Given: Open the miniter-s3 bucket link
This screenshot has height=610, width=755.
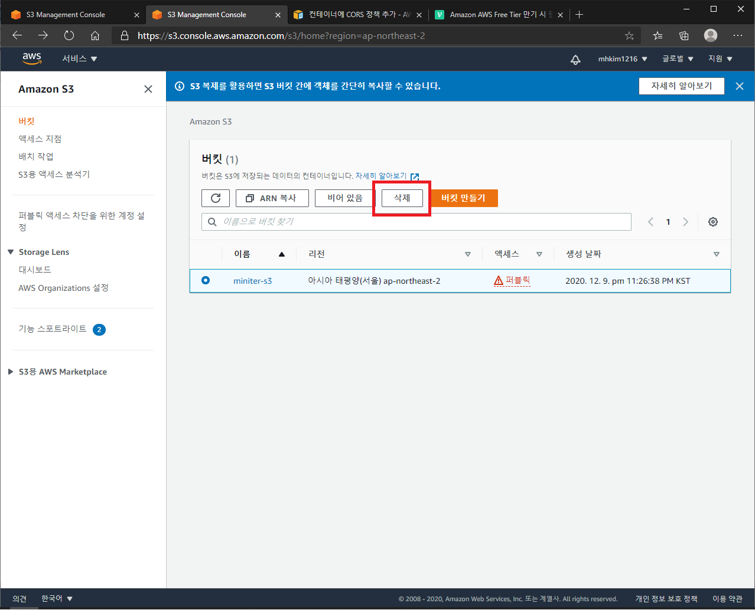Looking at the screenshot, I should pos(253,281).
